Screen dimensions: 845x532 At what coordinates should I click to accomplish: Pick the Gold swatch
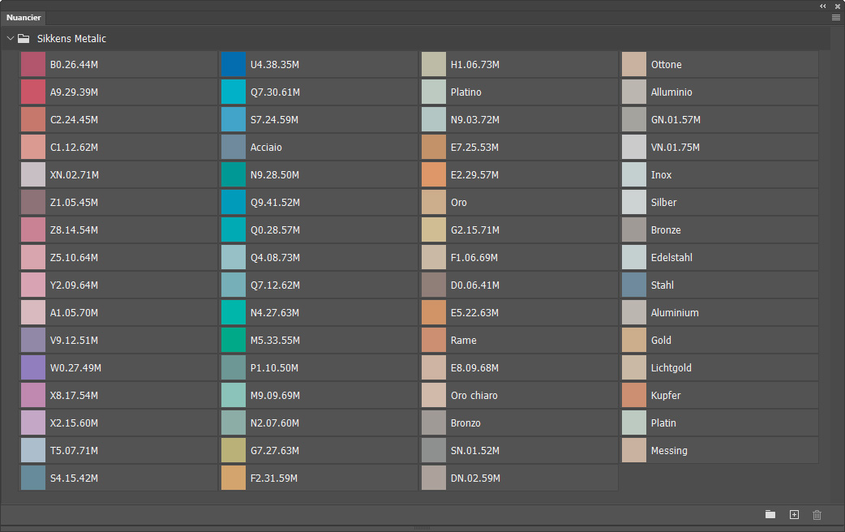pos(634,340)
